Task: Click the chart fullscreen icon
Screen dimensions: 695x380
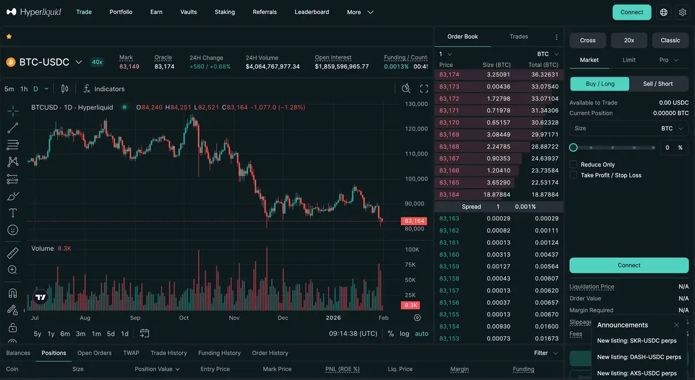Action: 424,88
